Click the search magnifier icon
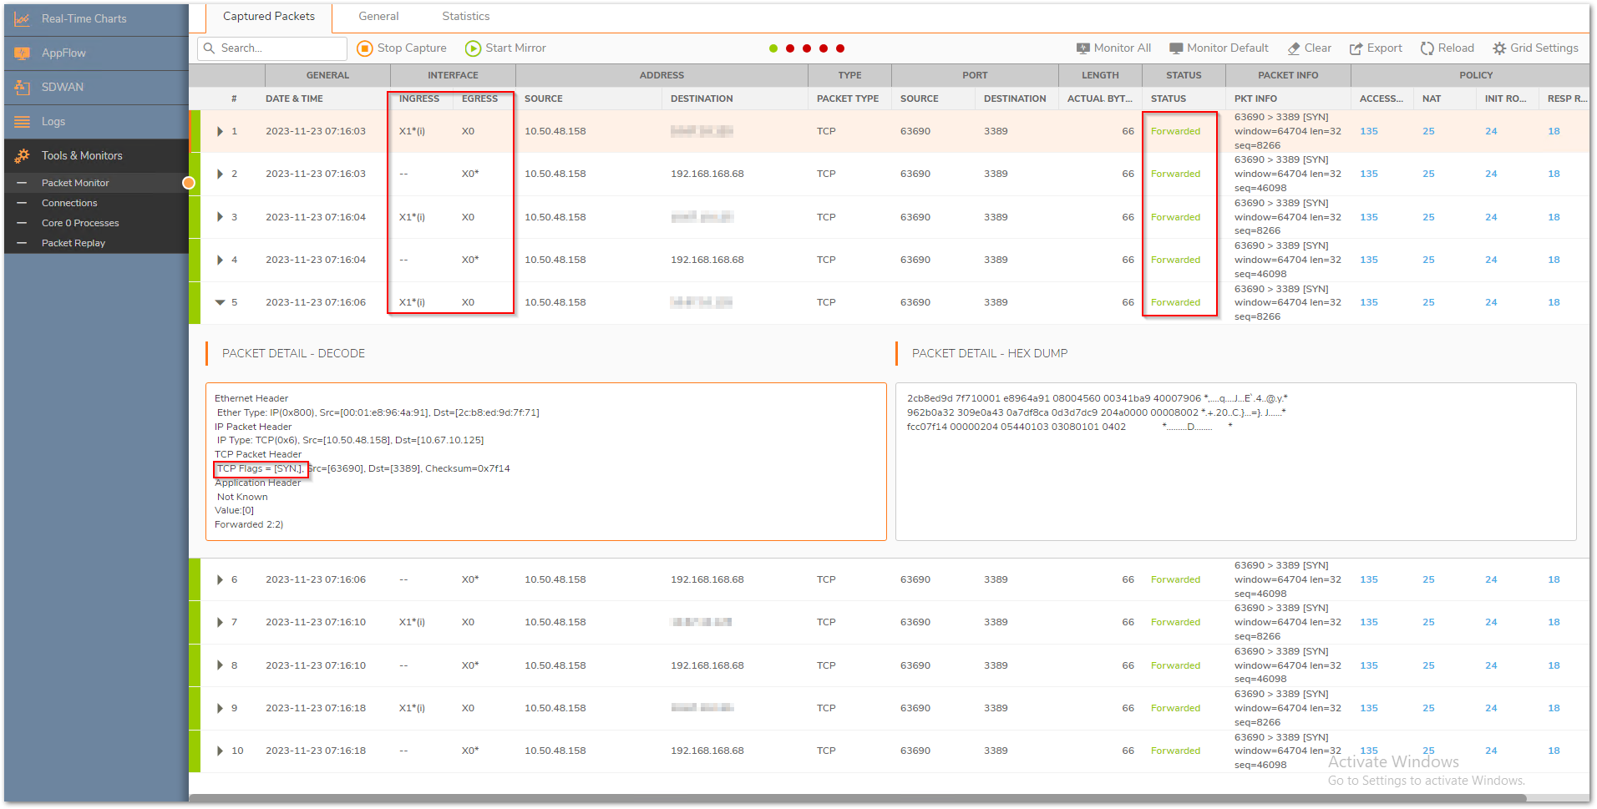 [209, 48]
